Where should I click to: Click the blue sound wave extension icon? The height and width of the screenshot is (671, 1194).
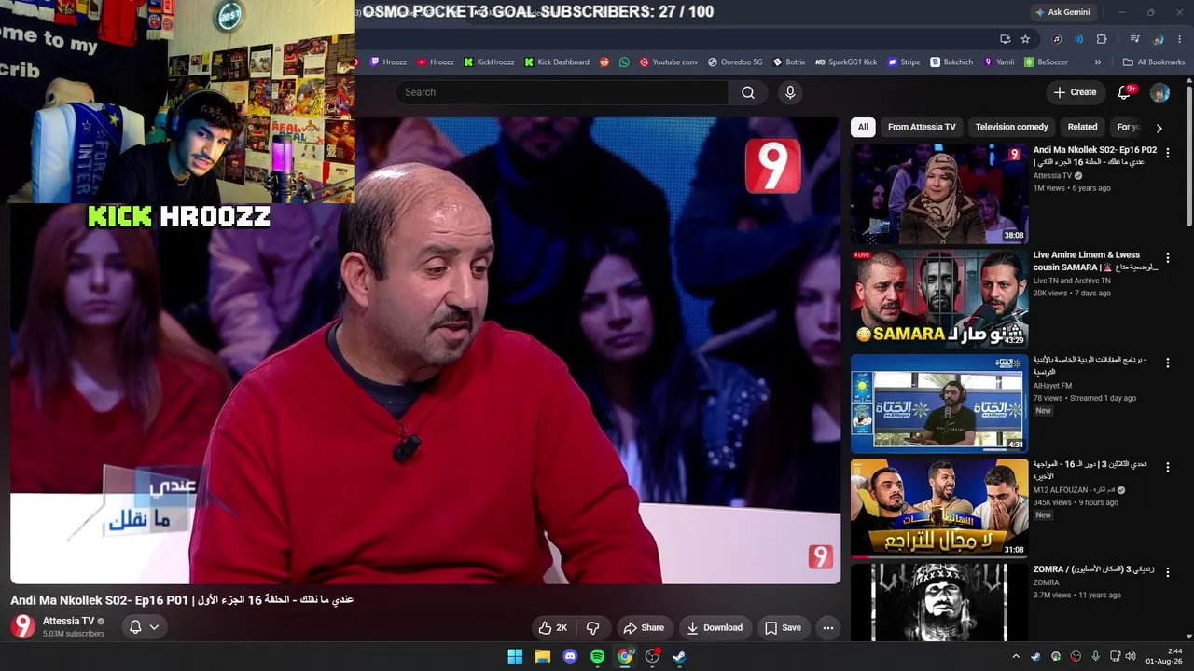pos(1078,39)
